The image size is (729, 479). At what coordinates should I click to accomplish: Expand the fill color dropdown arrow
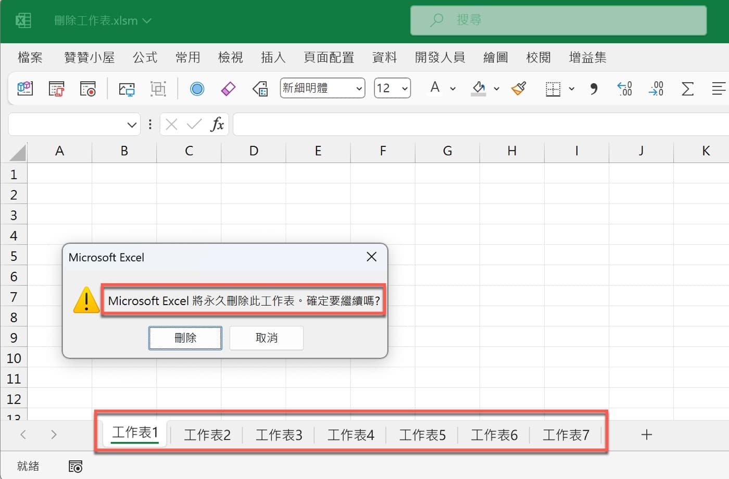[x=496, y=89]
